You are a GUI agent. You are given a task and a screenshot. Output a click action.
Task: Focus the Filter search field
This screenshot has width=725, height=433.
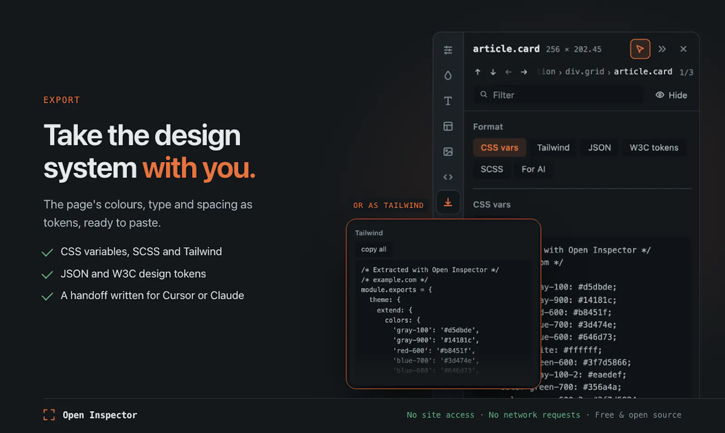(x=558, y=95)
